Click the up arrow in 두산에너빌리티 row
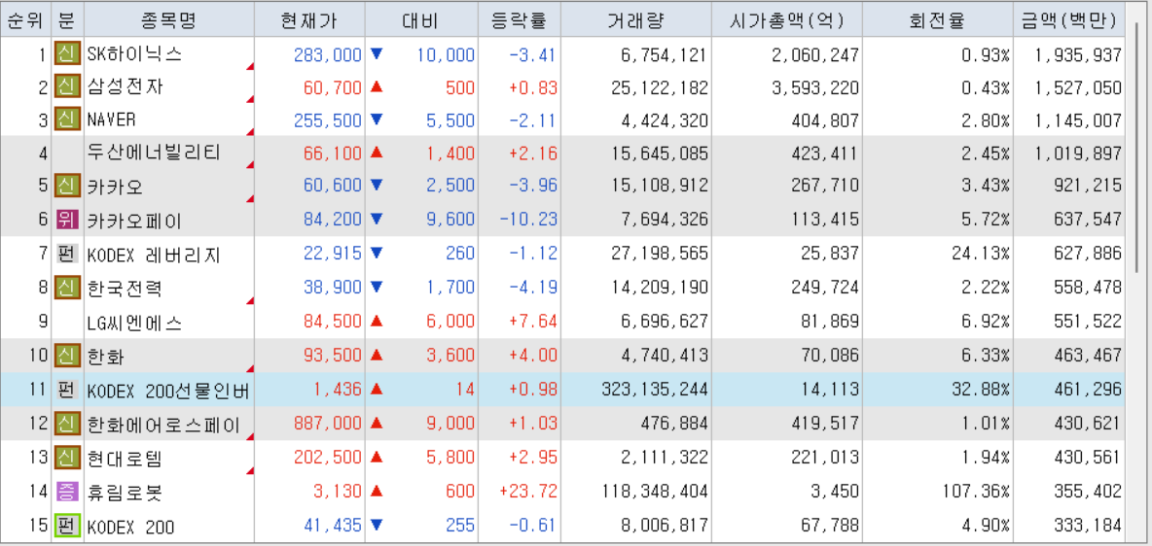The height and width of the screenshot is (546, 1152). (377, 153)
